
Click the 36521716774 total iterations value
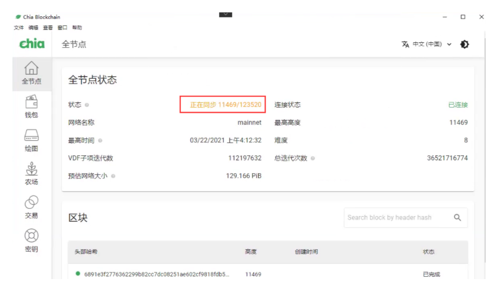tap(447, 158)
